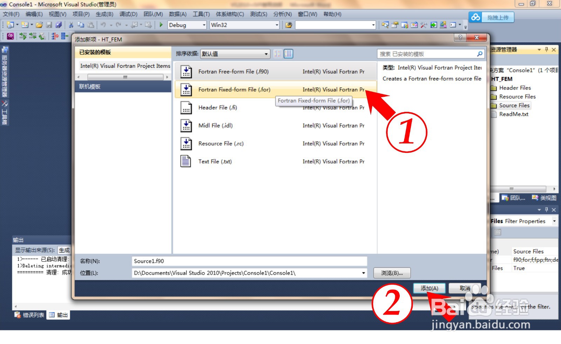Click the New Project toolbar icon
Image resolution: width=561 pixels, height=344 pixels.
[10, 25]
